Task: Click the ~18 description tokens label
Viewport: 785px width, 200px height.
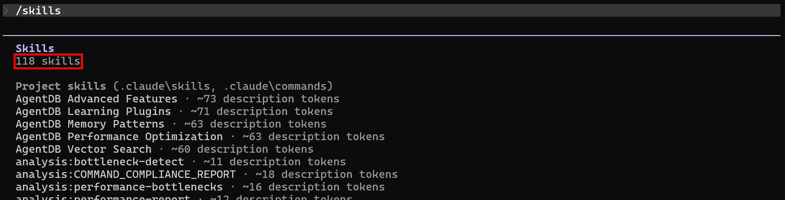Action: pyautogui.click(x=326, y=174)
